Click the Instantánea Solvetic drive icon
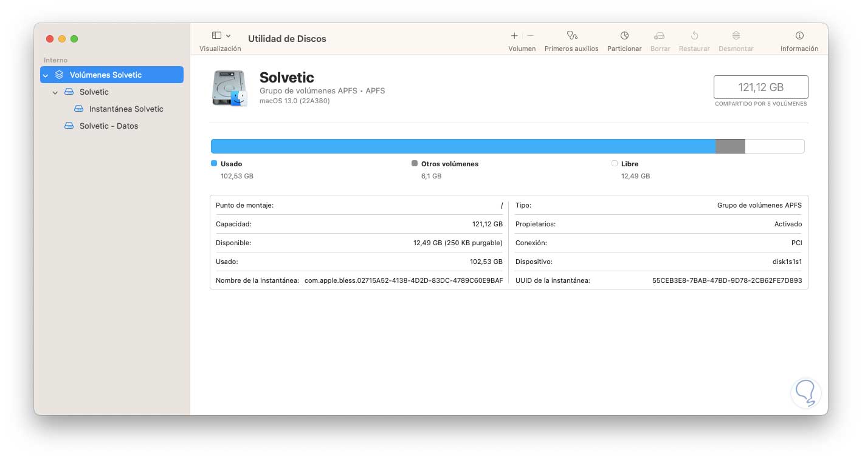This screenshot has width=862, height=460. pos(78,109)
